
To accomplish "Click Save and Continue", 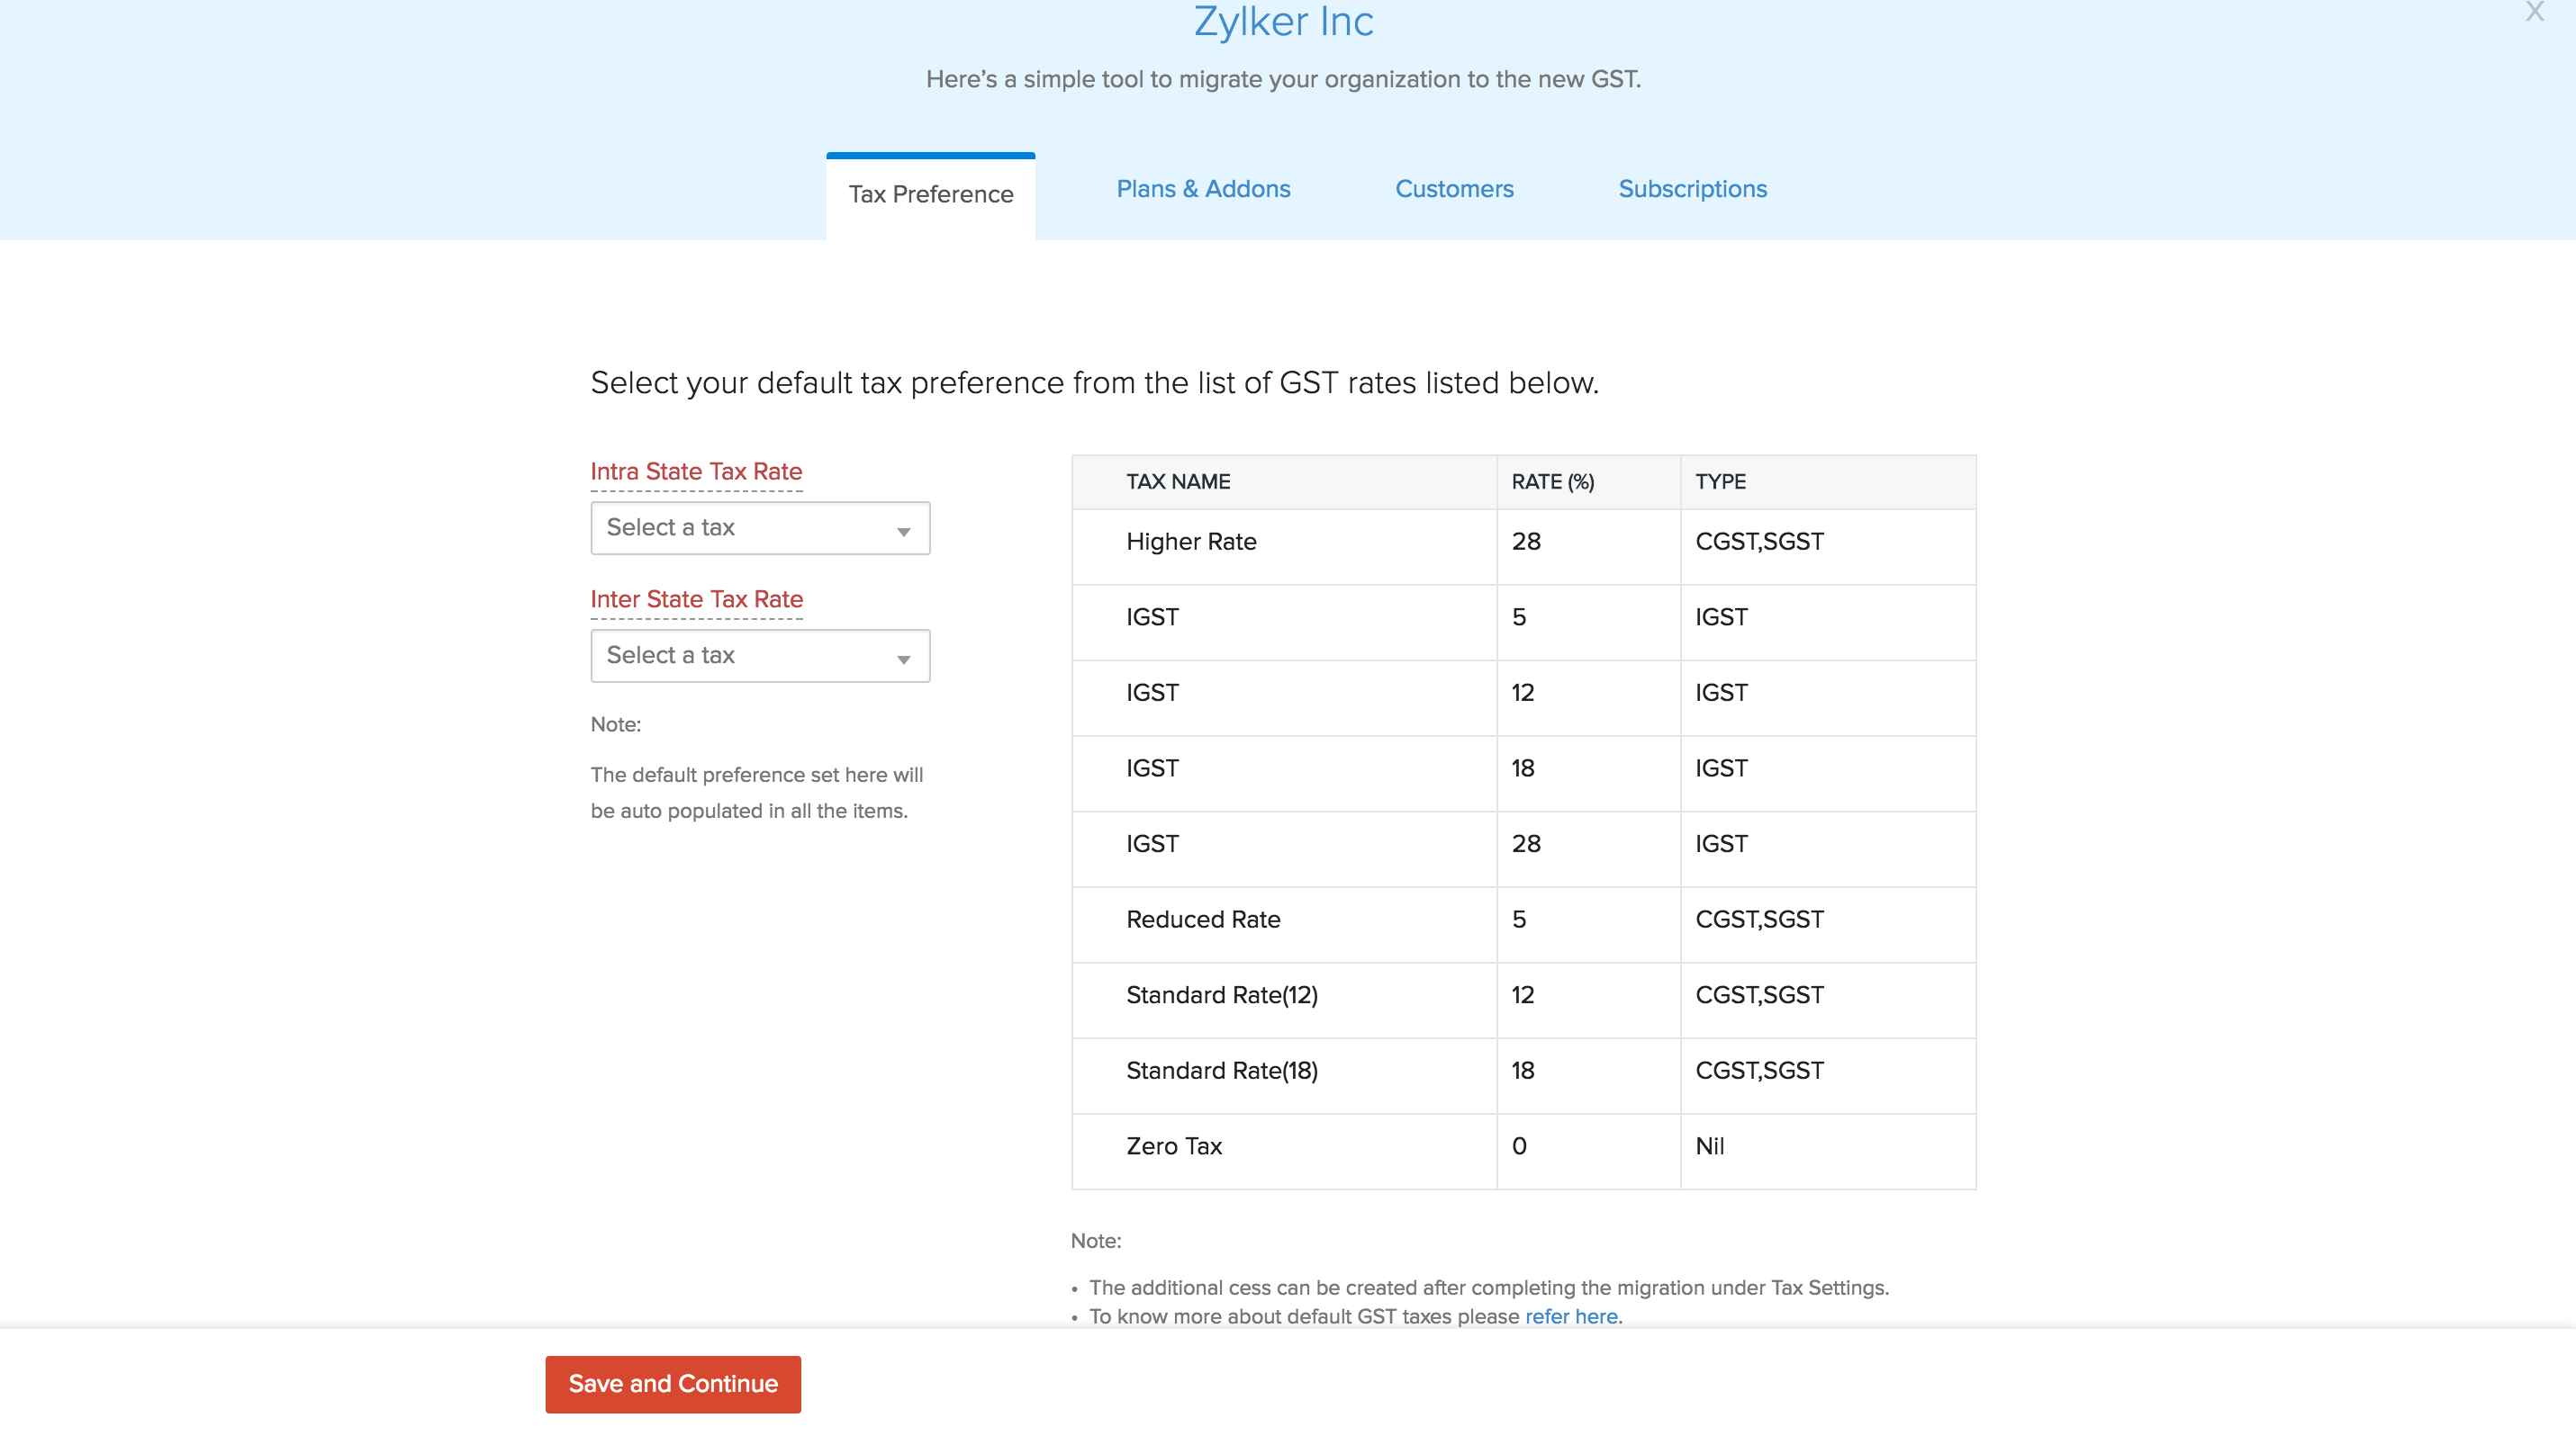I will [x=672, y=1384].
